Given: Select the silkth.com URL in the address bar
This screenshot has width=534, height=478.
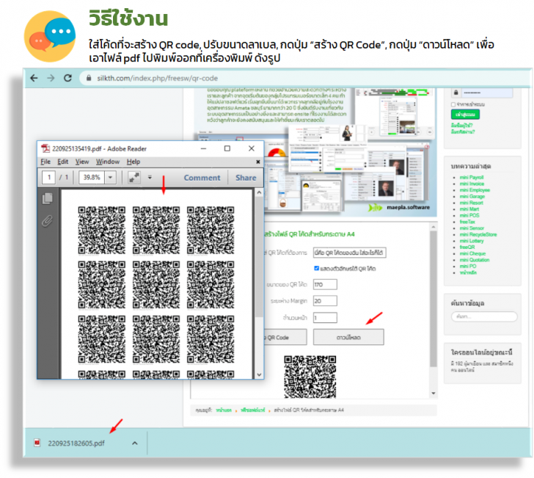Looking at the screenshot, I should point(157,78).
